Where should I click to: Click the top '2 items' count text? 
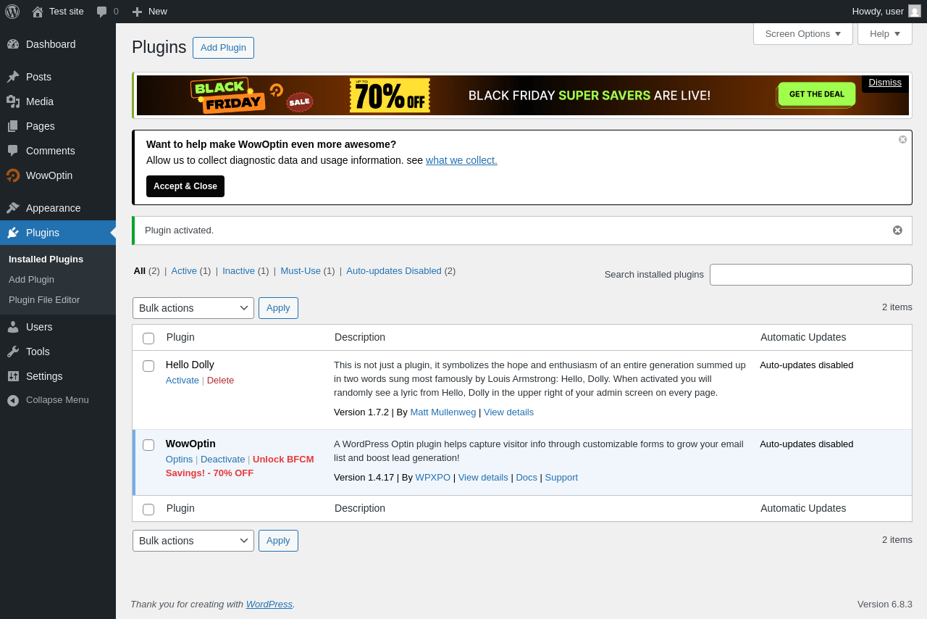(897, 307)
